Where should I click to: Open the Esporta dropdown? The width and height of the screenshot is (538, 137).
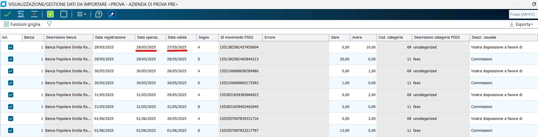tap(521, 24)
